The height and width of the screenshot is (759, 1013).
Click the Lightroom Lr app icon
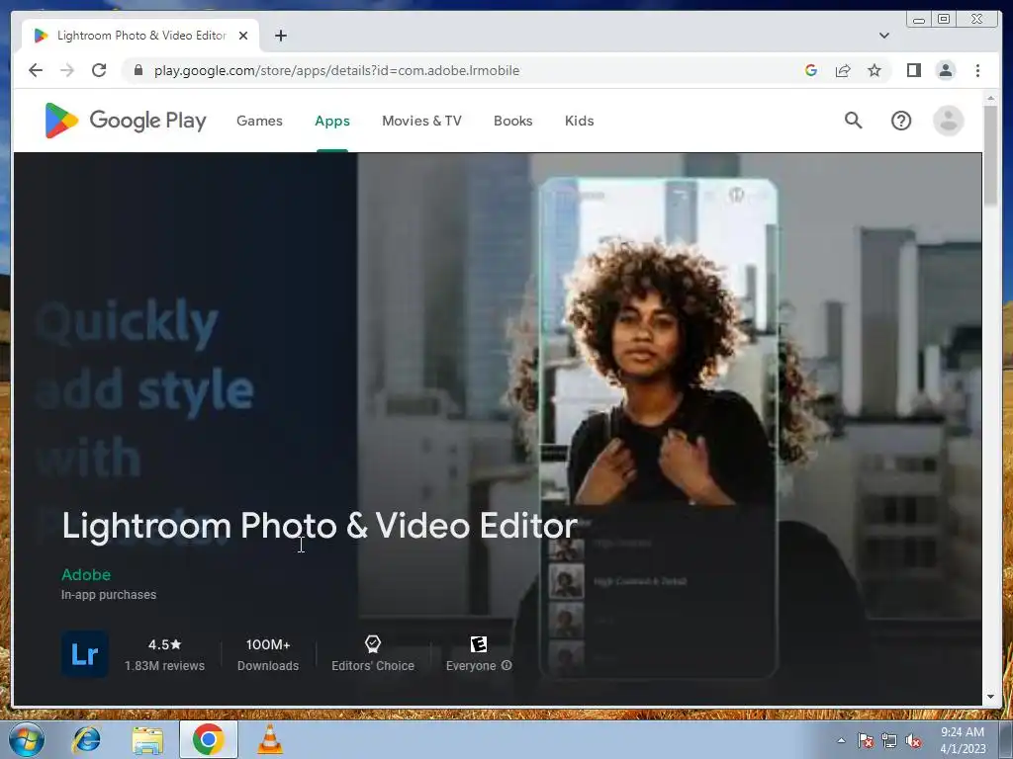click(x=85, y=654)
